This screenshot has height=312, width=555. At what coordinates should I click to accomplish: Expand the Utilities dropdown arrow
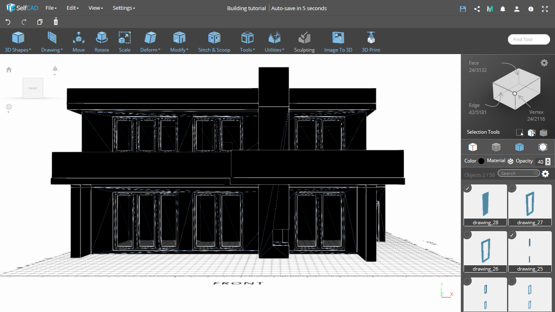point(283,50)
